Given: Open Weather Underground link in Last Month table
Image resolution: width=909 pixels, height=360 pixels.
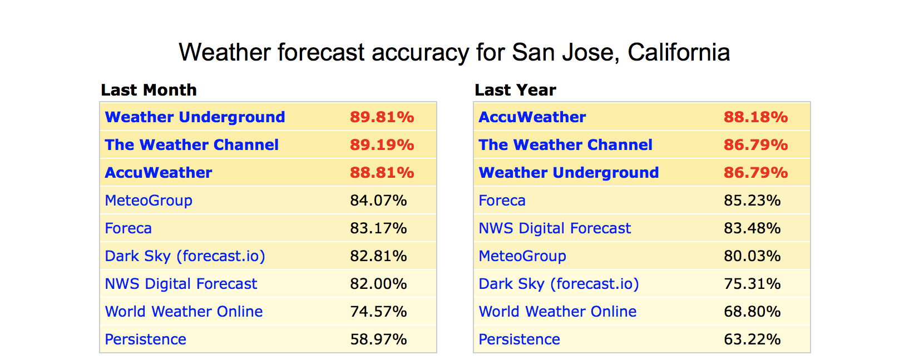Looking at the screenshot, I should point(195,117).
